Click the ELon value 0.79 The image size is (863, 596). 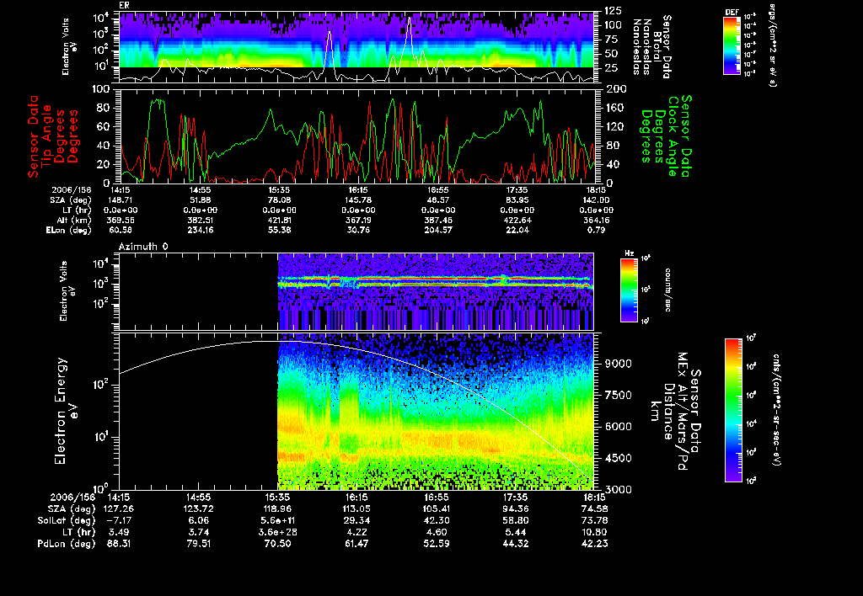coord(596,231)
